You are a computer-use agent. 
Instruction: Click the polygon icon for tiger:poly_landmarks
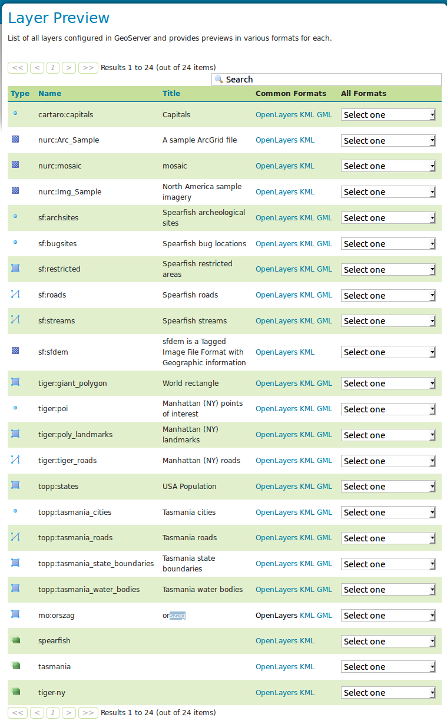tap(15, 434)
